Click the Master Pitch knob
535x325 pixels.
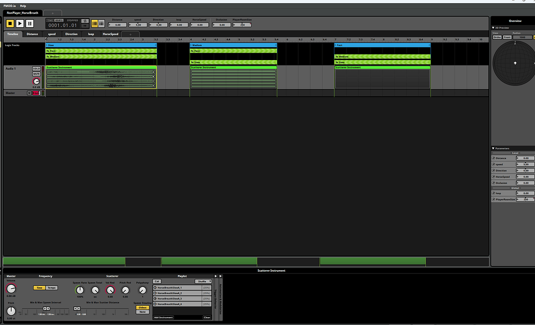(x=11, y=311)
